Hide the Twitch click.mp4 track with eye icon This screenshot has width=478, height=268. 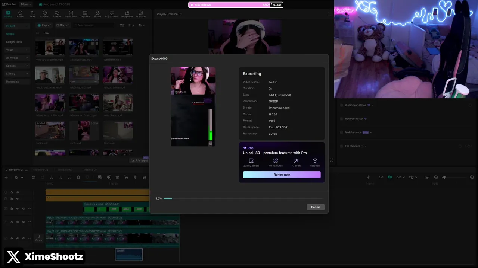pos(18,208)
